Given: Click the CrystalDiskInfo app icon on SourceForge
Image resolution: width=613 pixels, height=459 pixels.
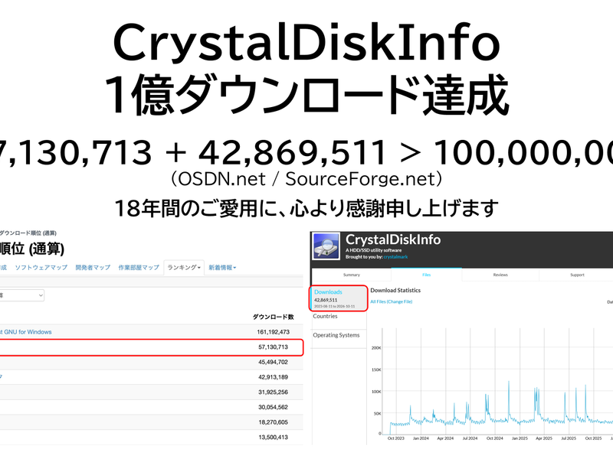Looking at the screenshot, I should pos(326,246).
